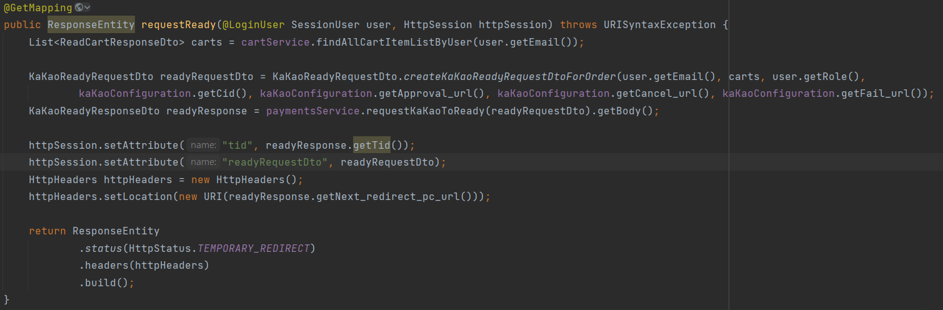The height and width of the screenshot is (310, 943).
Task: Click the highlighted getTid method call
Action: click(372, 145)
